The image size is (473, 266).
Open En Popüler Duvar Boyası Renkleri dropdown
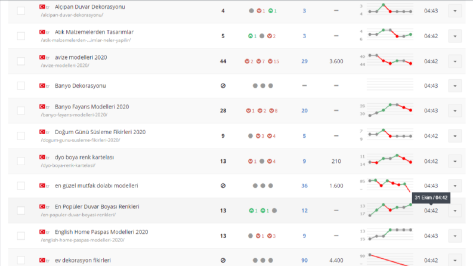(x=455, y=211)
